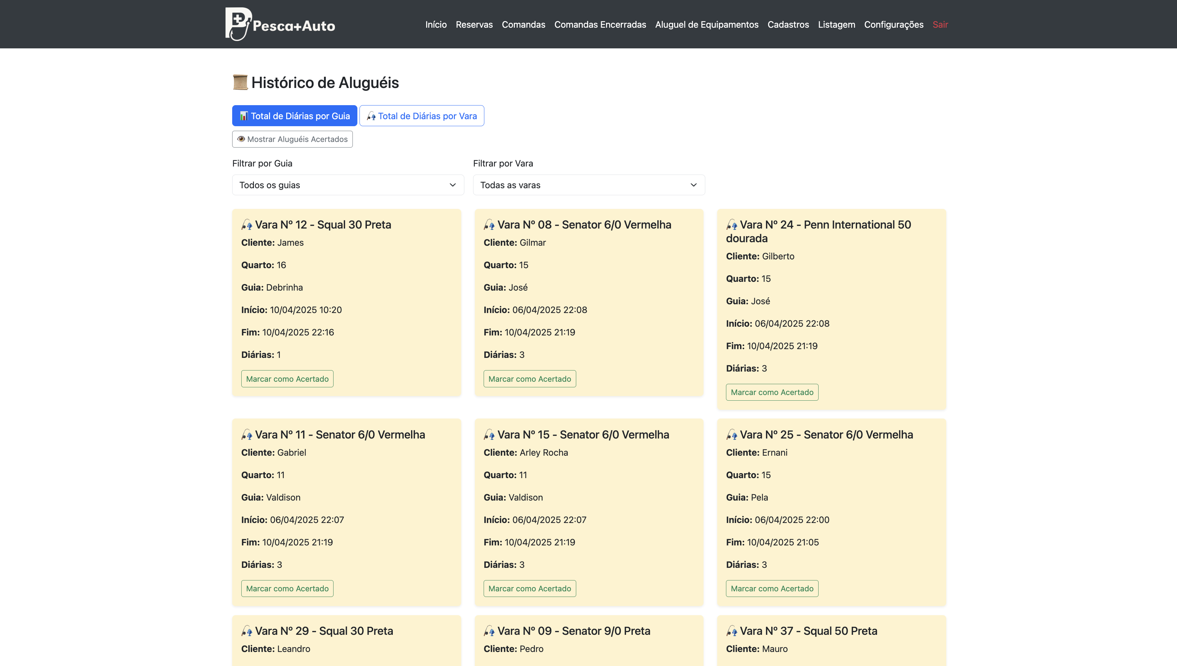This screenshot has height=666, width=1177.
Task: Click the red Sair logout link
Action: click(x=940, y=25)
